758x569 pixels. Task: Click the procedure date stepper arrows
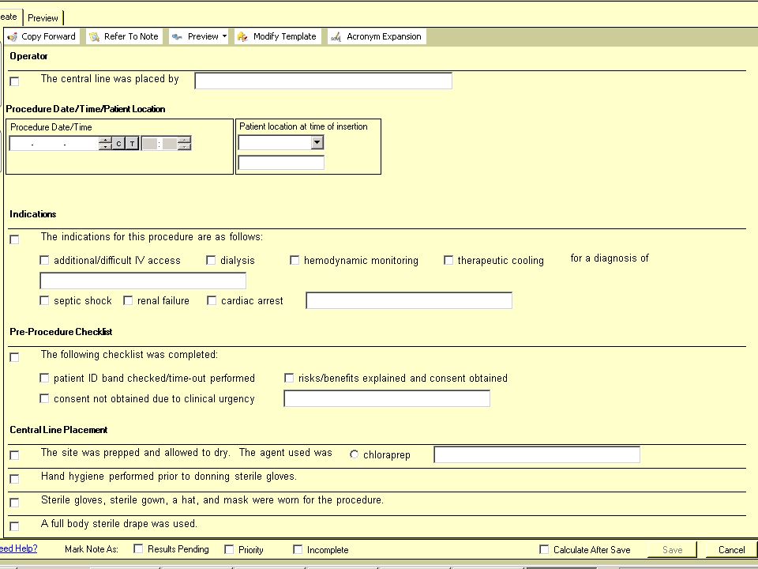coord(105,143)
